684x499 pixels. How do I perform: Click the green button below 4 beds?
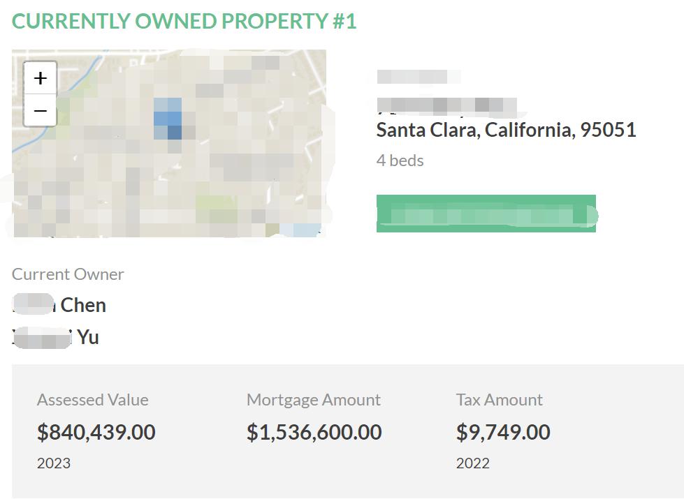click(486, 214)
